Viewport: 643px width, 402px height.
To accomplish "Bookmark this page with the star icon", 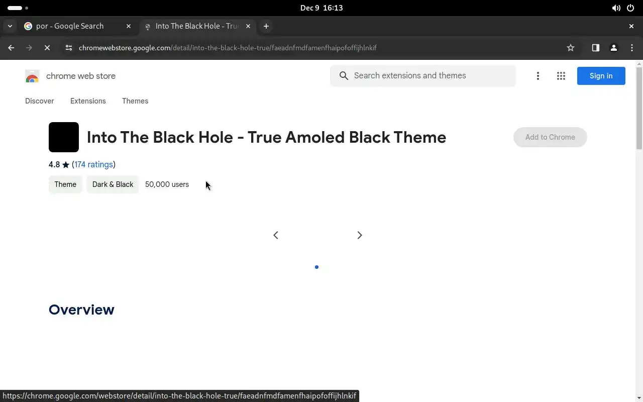I will coord(571,48).
